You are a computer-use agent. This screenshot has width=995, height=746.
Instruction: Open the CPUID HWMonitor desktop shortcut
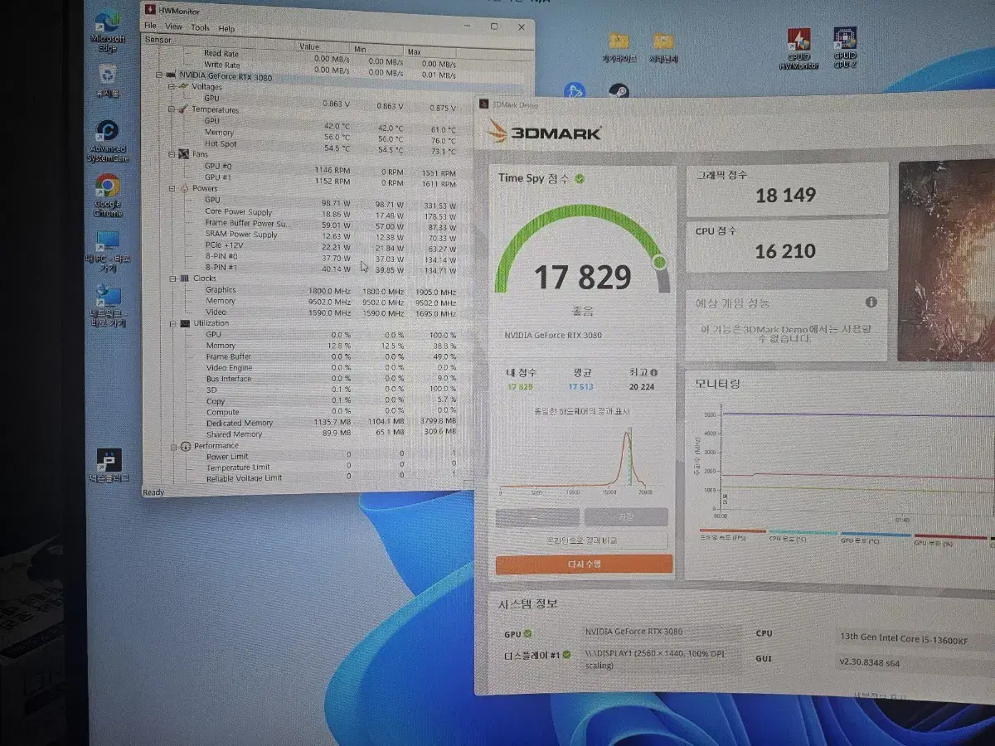click(x=798, y=49)
